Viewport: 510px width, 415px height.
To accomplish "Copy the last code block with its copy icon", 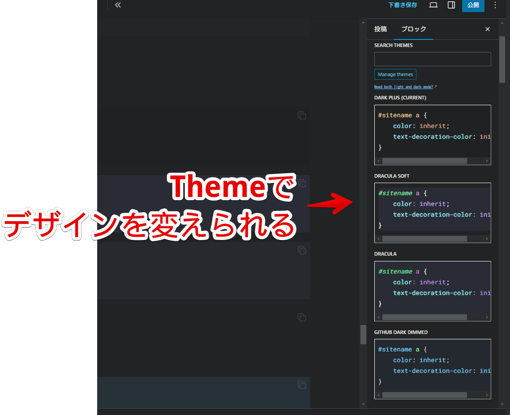I will coord(302,385).
